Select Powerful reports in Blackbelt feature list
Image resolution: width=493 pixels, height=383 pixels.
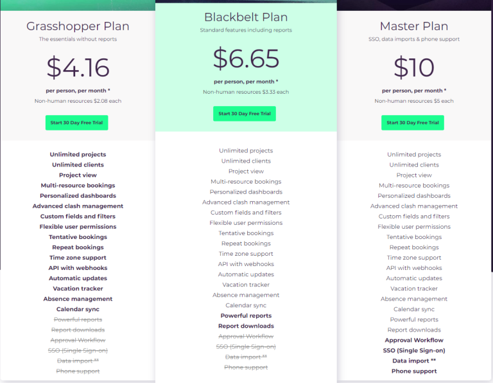246,316
